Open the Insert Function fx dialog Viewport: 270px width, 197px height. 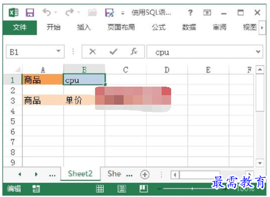tap(134, 51)
